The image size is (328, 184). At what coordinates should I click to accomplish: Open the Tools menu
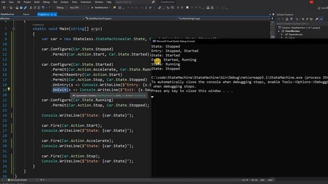74,2
